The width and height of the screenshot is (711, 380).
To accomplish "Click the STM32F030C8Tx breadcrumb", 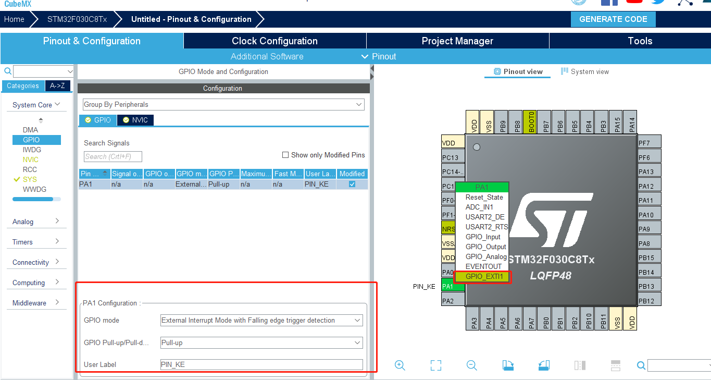I will pos(77,19).
